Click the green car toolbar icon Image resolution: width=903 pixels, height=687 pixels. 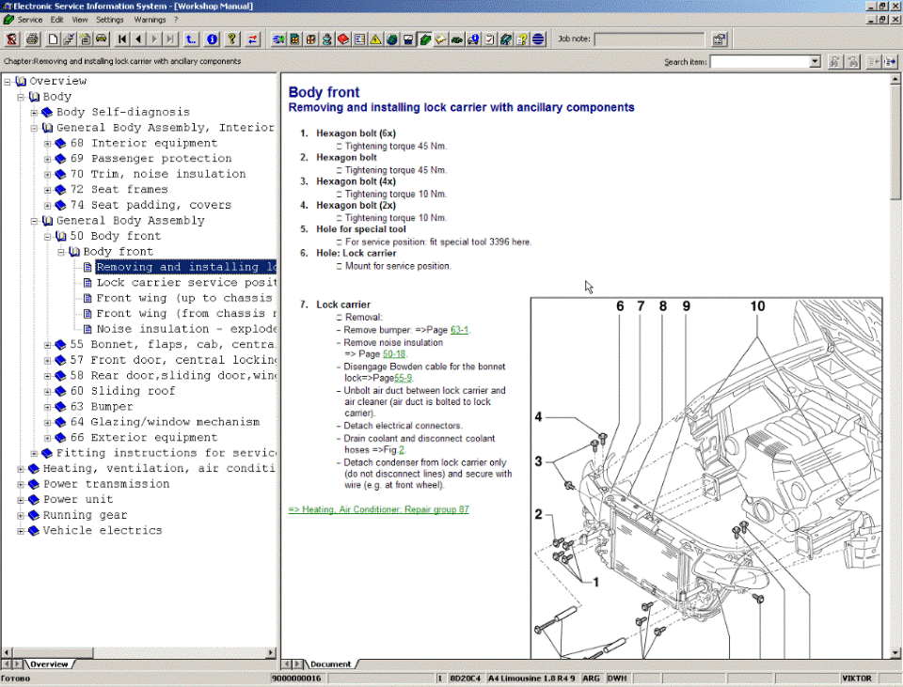click(x=457, y=39)
